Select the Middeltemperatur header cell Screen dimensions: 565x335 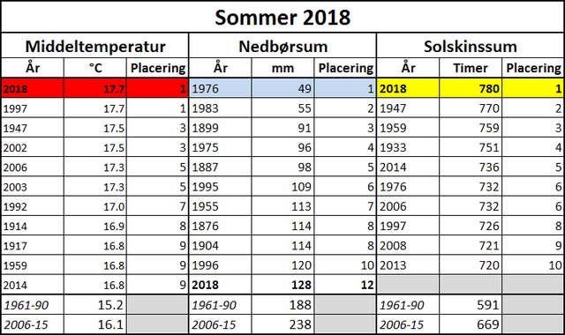[x=95, y=46]
